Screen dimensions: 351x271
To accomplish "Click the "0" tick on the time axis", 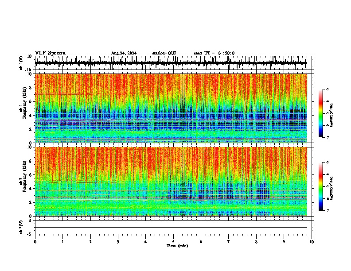I will 35,242.
